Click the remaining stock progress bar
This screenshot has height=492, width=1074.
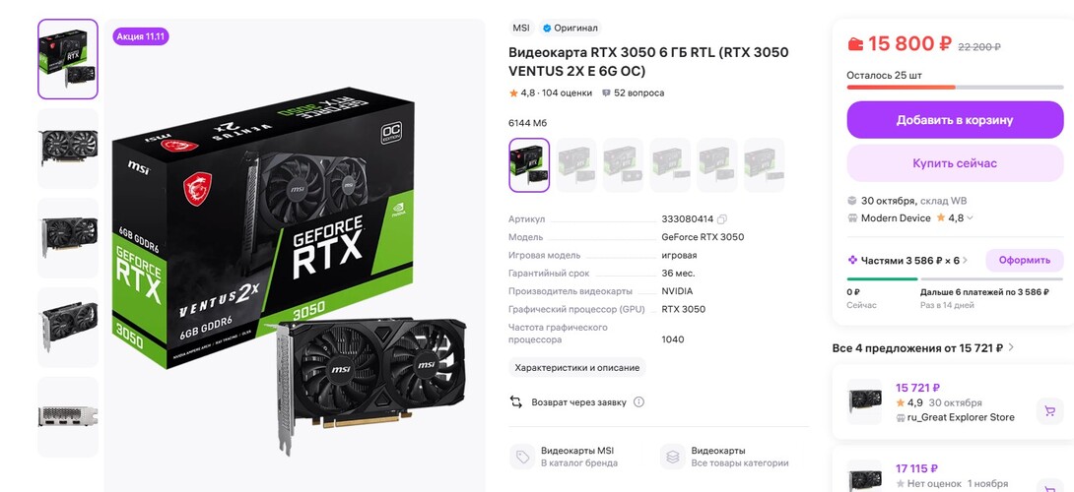955,88
